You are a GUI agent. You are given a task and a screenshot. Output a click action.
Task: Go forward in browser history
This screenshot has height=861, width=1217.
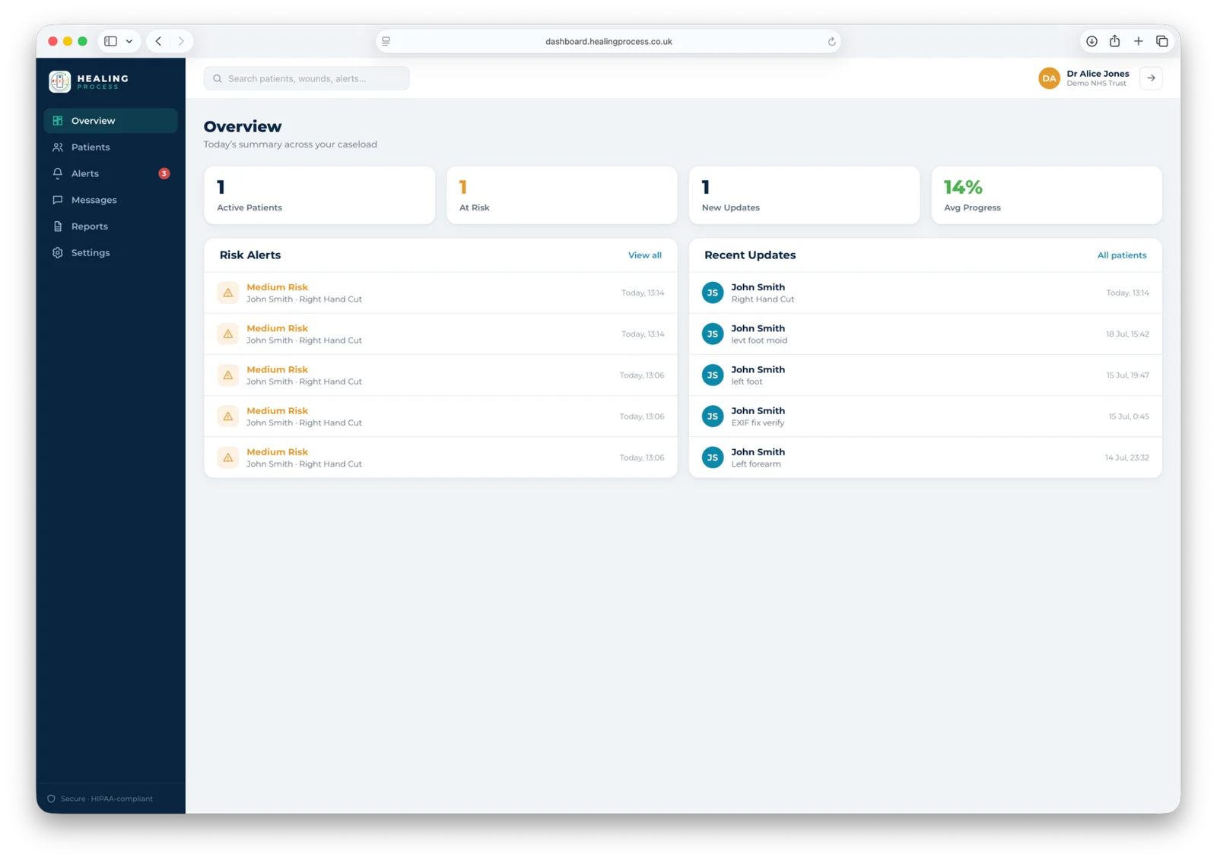(181, 41)
